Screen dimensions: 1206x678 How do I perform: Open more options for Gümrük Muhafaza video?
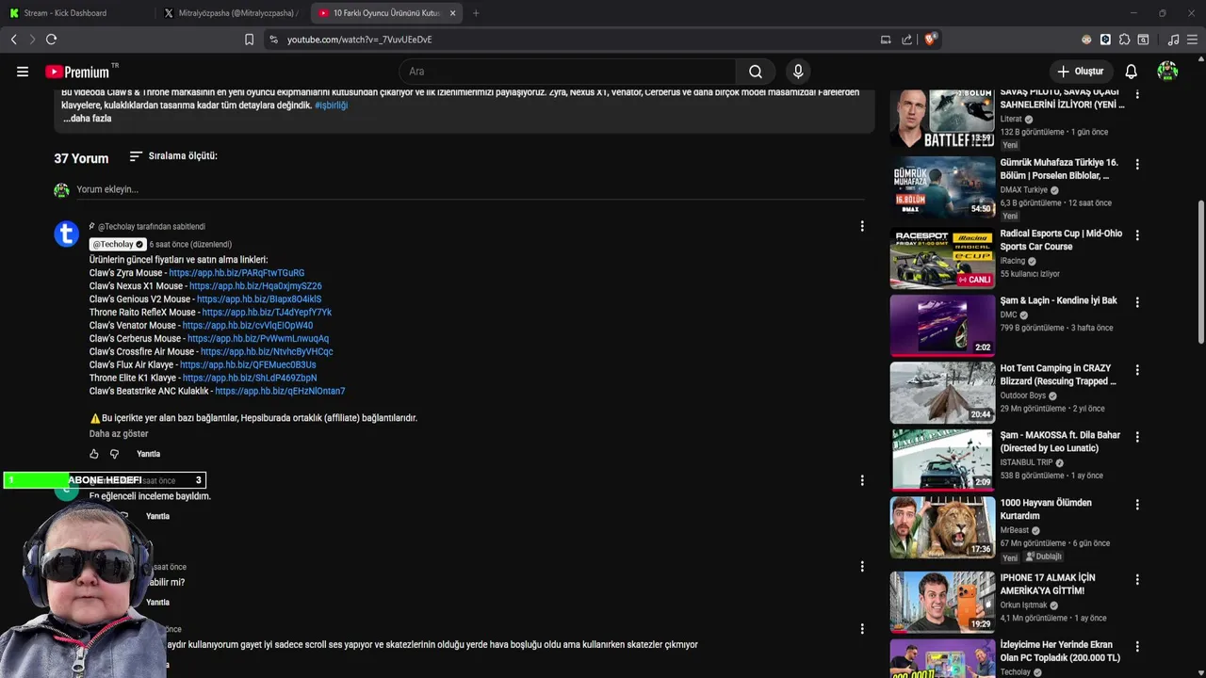coord(1137,164)
